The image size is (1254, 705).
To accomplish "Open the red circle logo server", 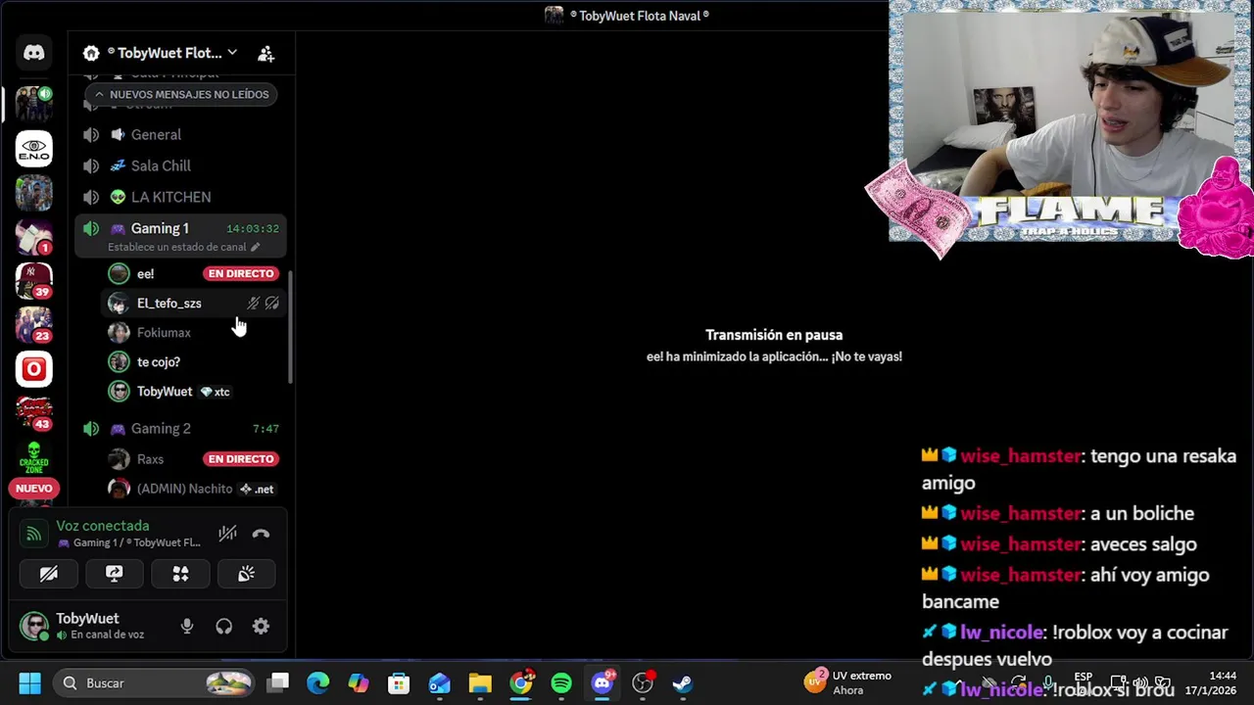I will [x=34, y=368].
